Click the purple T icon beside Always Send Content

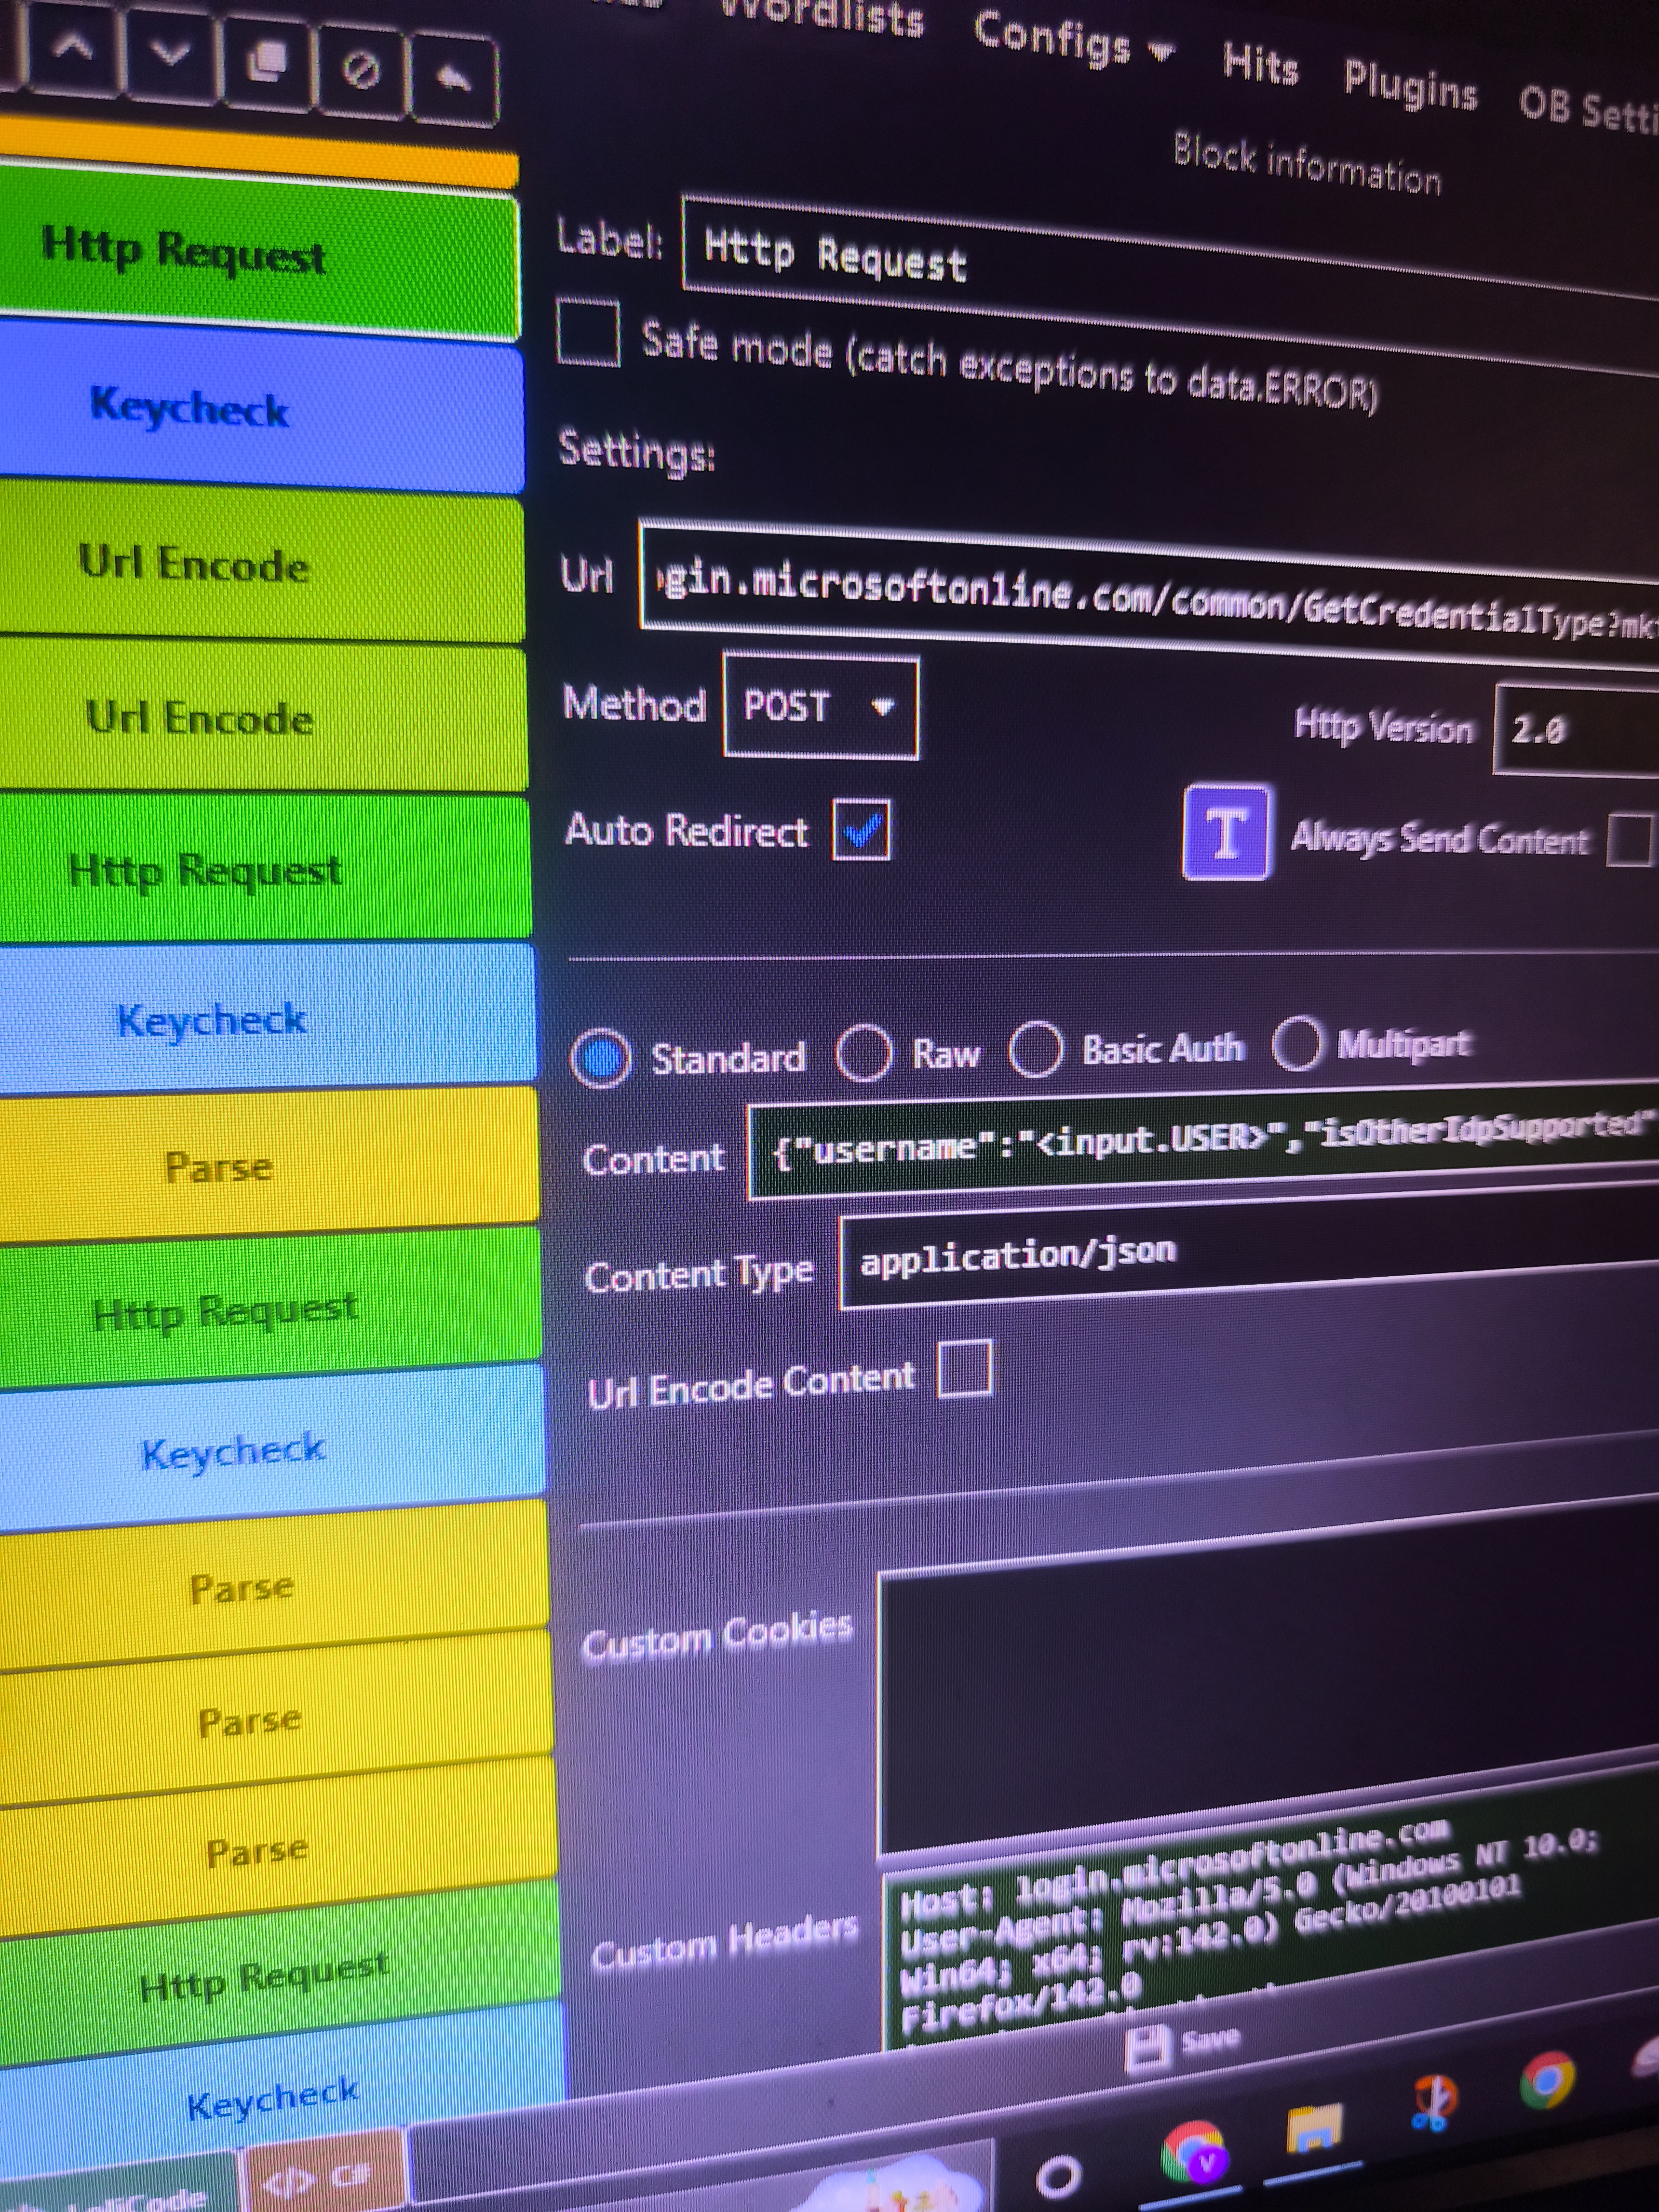1227,832
